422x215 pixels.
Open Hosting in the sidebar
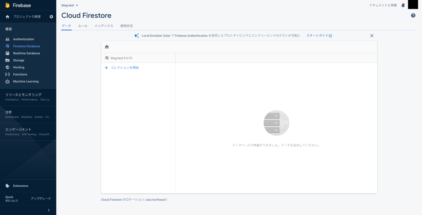coord(18,67)
